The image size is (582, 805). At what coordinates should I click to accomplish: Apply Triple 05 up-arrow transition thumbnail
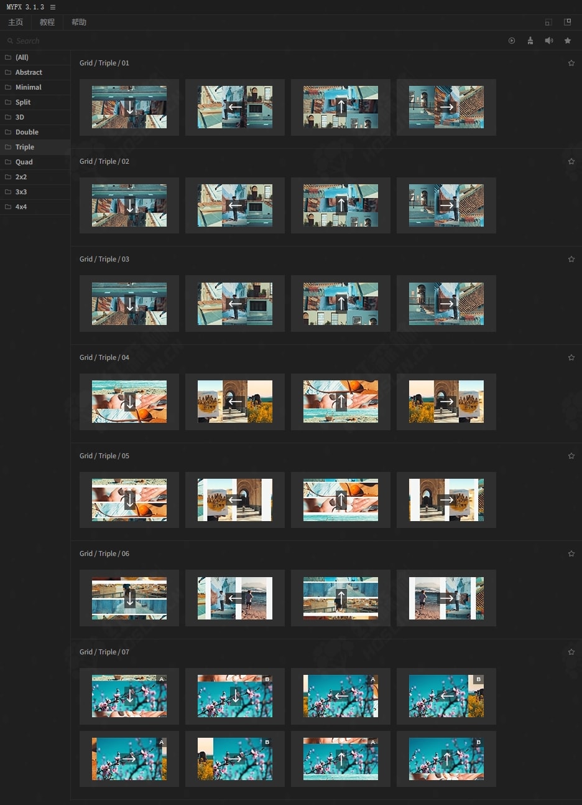click(x=341, y=500)
